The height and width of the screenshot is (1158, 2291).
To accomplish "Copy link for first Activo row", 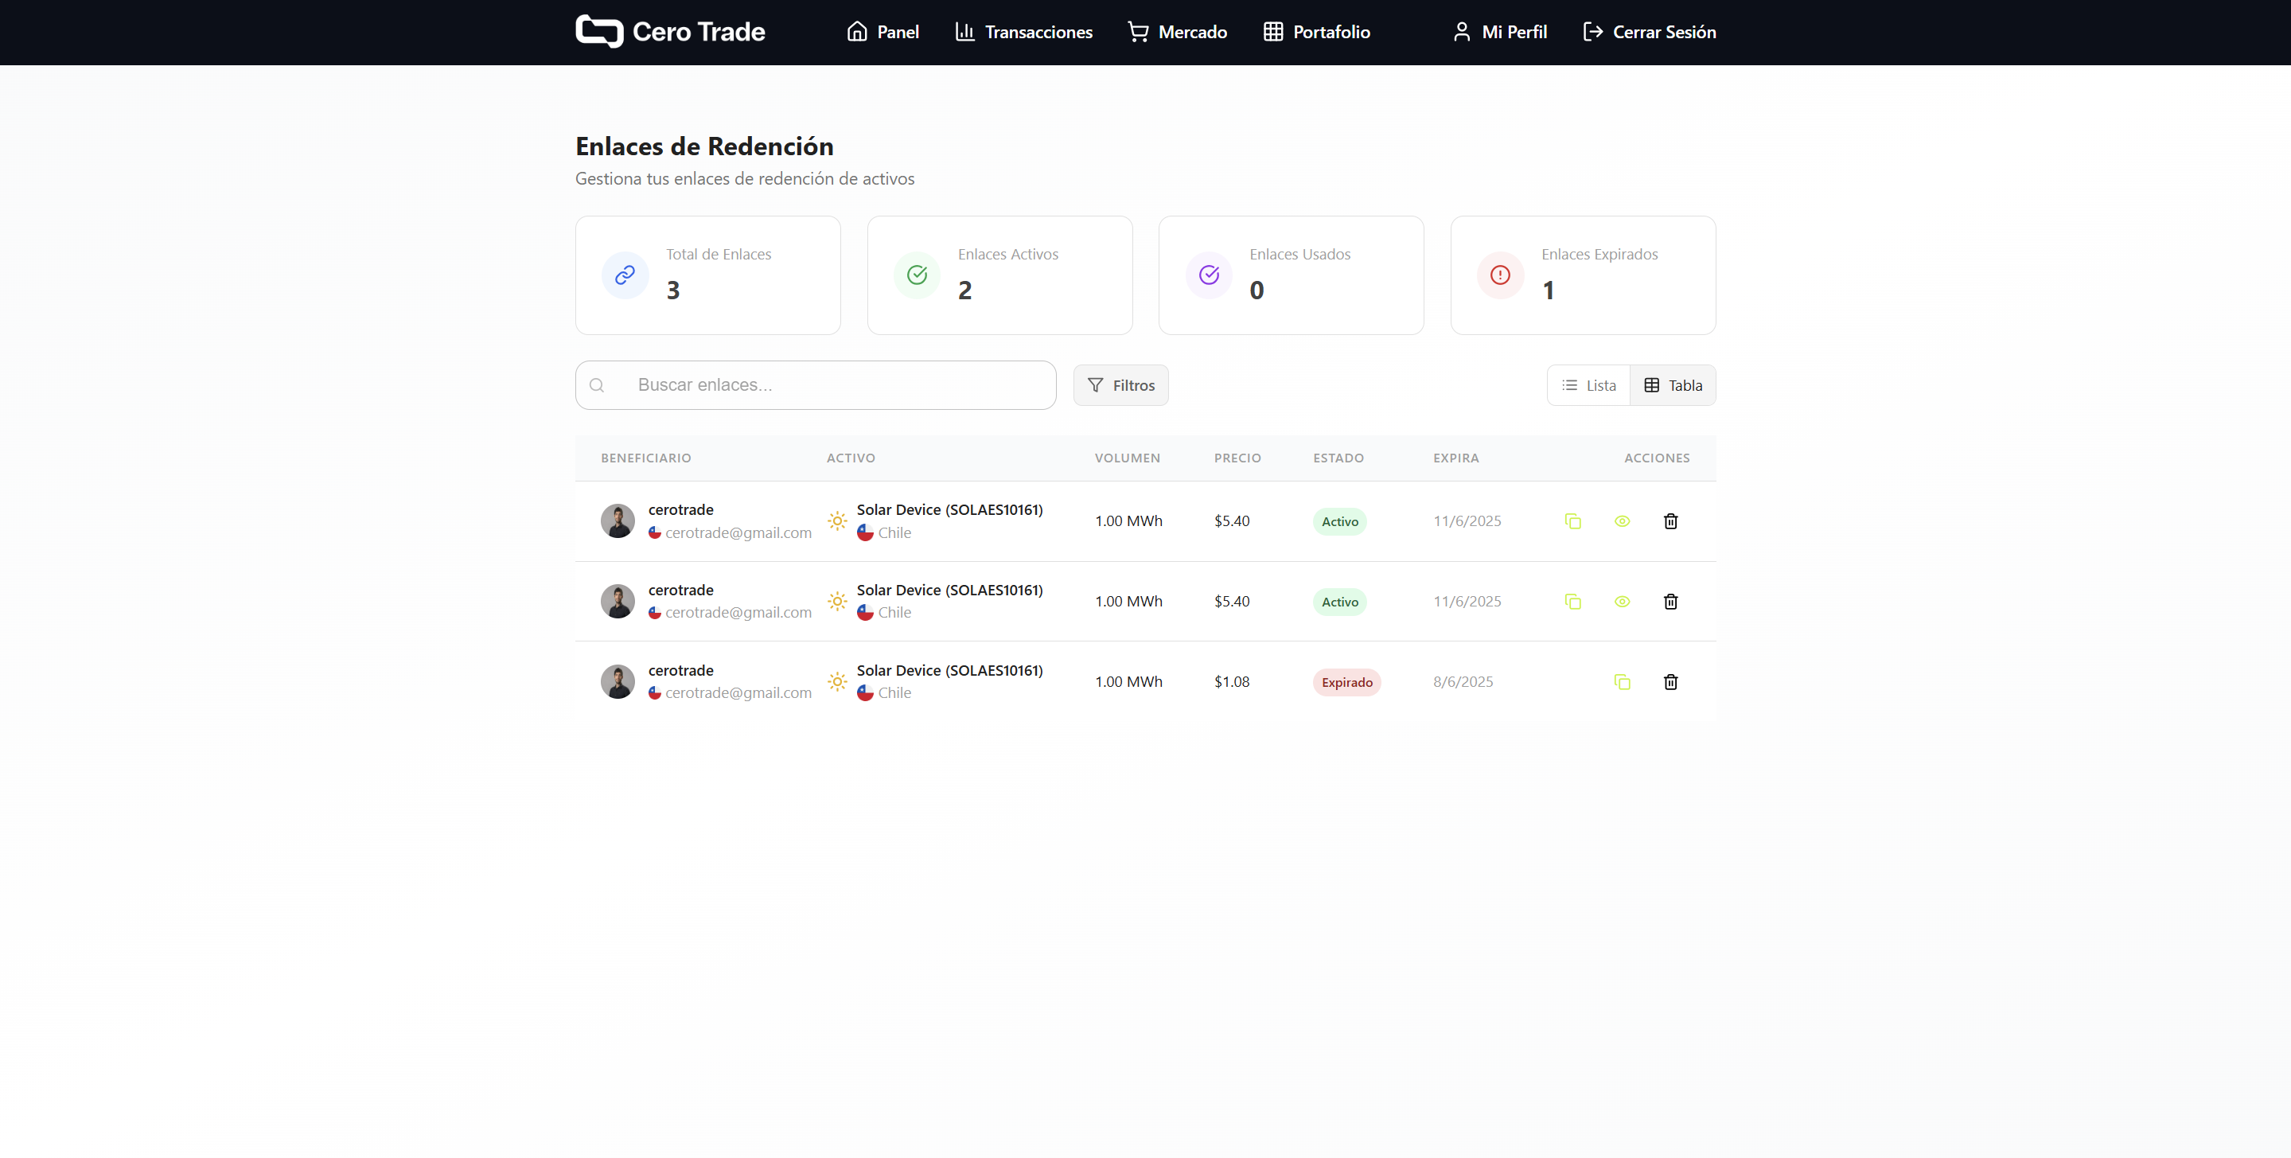I will 1572,521.
